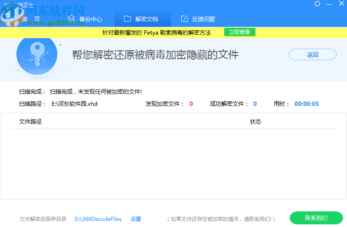Screen dimensions: 347x227
Task: Click the folder icon beside 解密文档
Action: [127, 19]
